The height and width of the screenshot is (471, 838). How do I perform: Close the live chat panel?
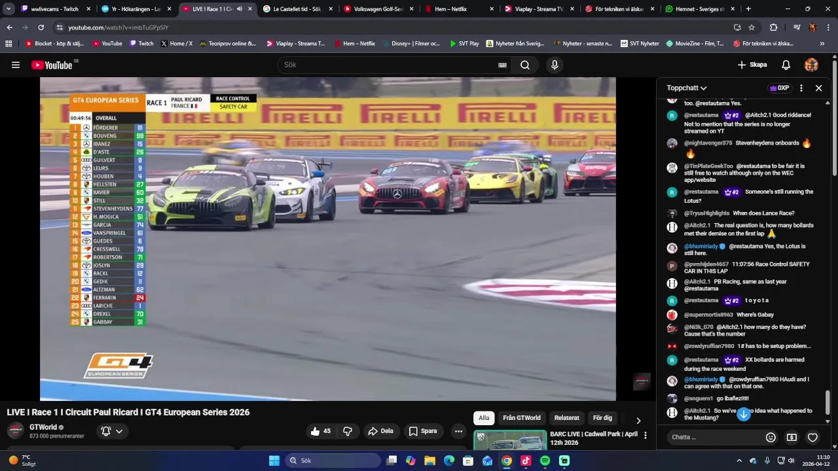[818, 88]
